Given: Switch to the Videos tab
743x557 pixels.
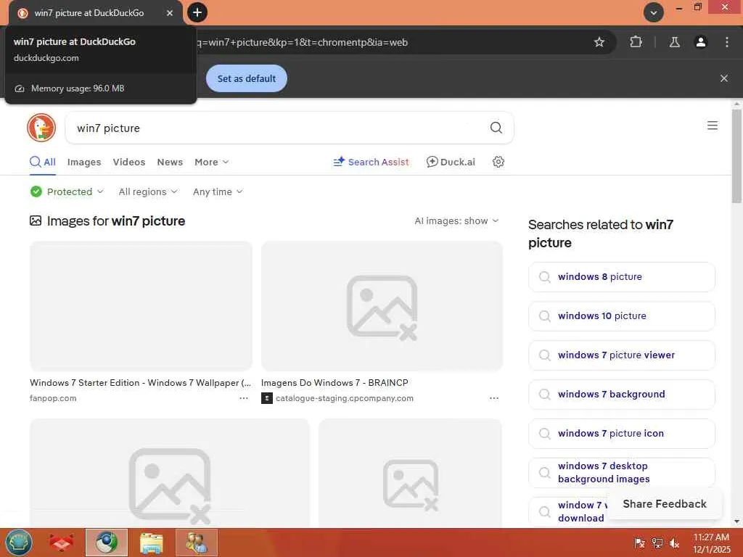Looking at the screenshot, I should (129, 162).
